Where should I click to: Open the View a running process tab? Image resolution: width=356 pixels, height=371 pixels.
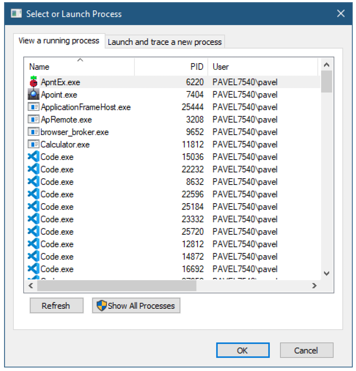pos(59,41)
